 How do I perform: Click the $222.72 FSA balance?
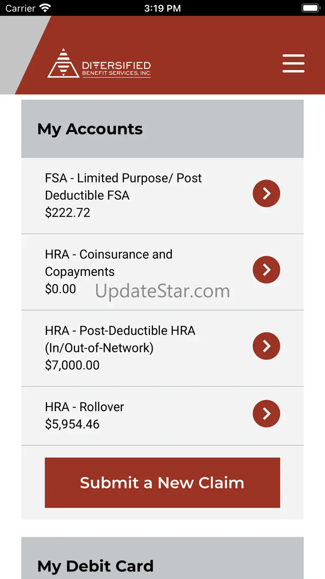pos(67,213)
